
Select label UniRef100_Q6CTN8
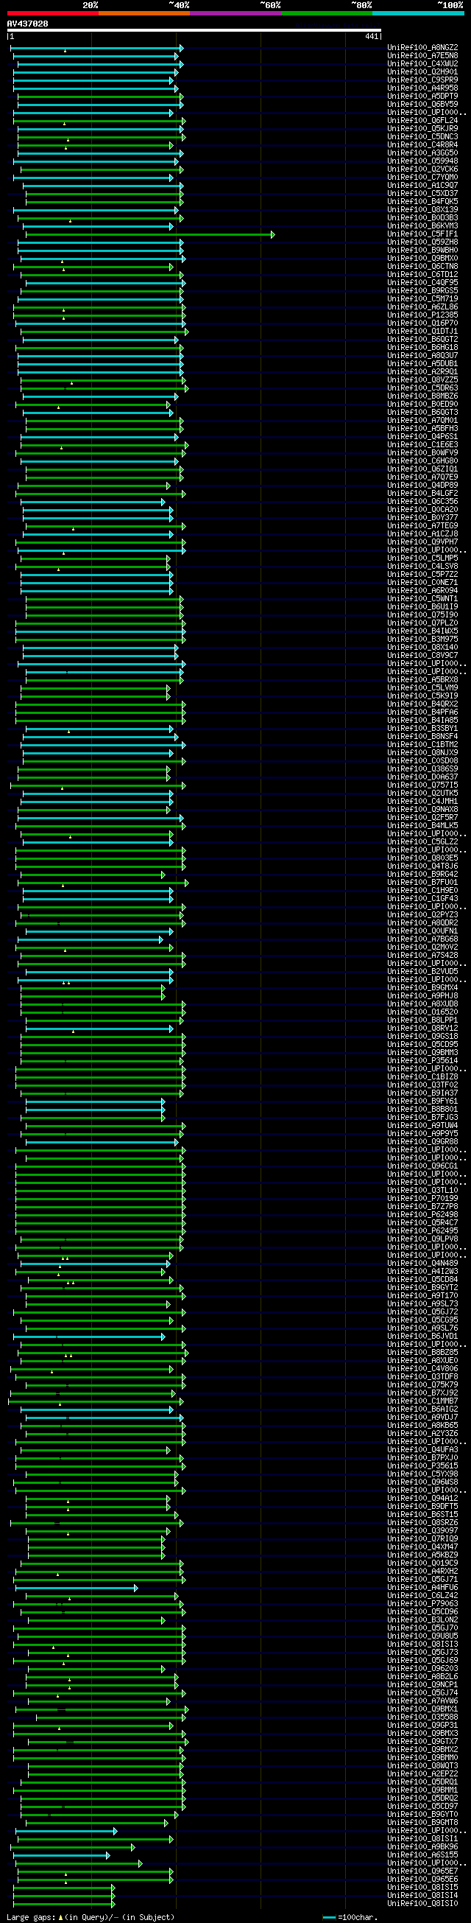[x=422, y=267]
